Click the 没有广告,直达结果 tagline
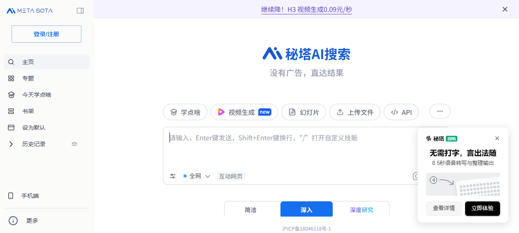This screenshot has height=233, width=519. click(x=306, y=73)
